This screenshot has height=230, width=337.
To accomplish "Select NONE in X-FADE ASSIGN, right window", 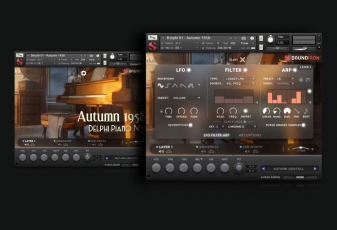I will pyautogui.click(x=300, y=177).
